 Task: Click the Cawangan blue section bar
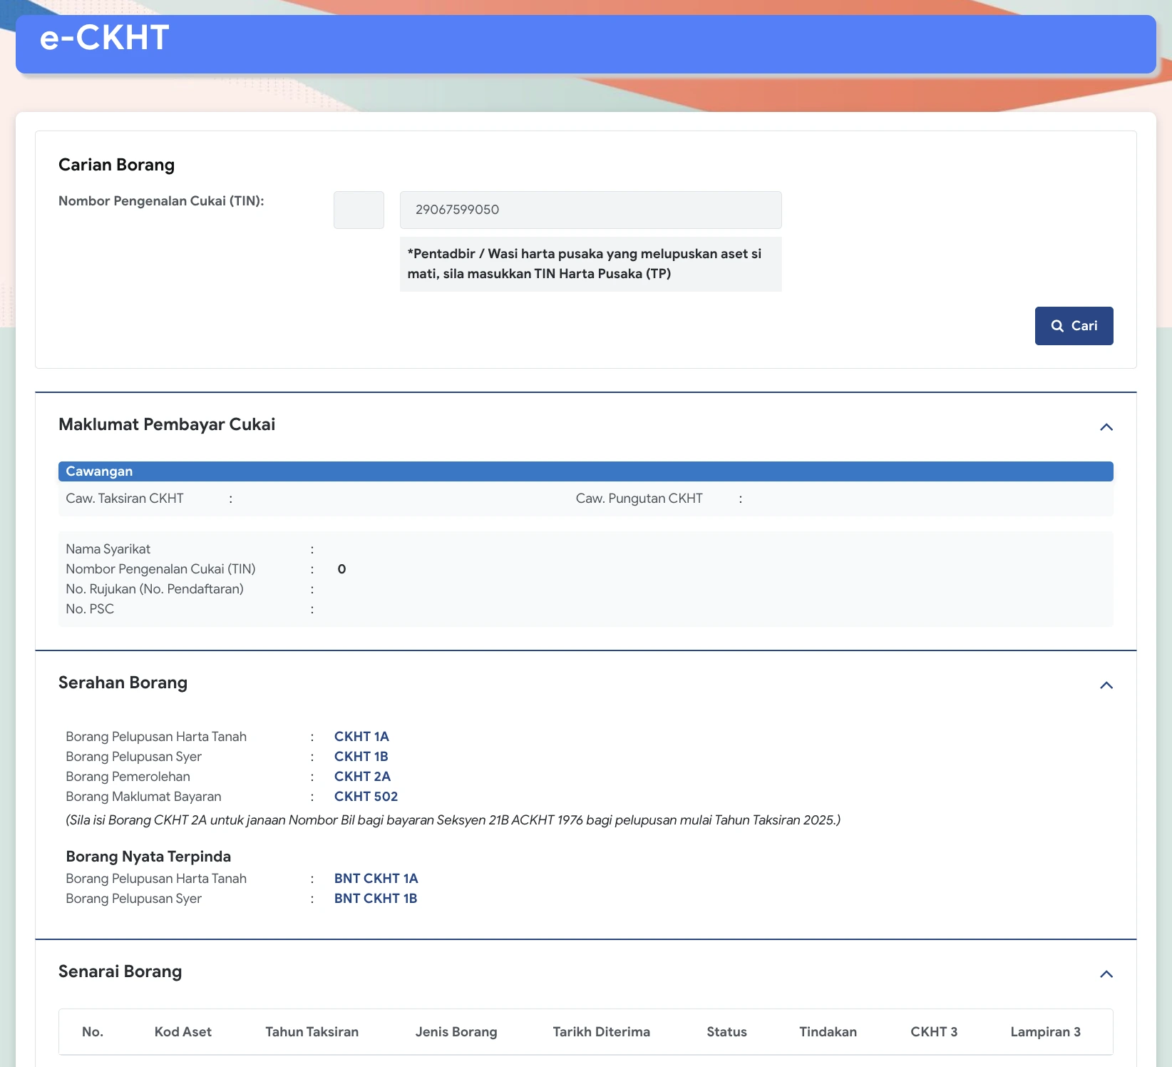pyautogui.click(x=585, y=471)
